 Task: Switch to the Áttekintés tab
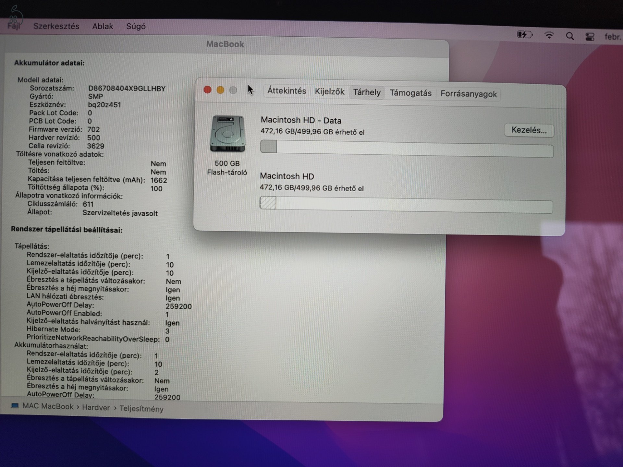click(287, 91)
